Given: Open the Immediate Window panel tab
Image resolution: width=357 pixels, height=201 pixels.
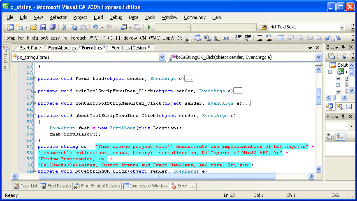Looking at the screenshot, I should point(145,186).
